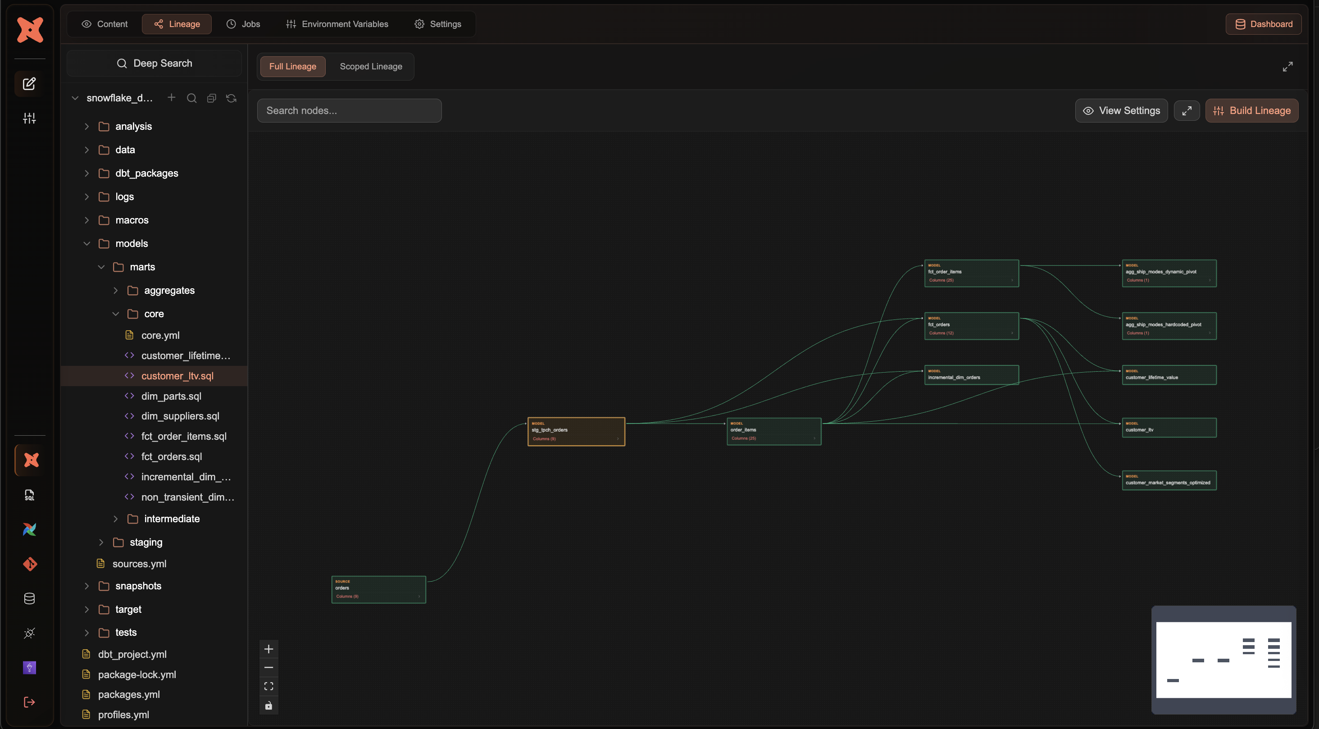This screenshot has height=729, width=1319.
Task: Click the fit view canvas control
Action: click(x=269, y=686)
